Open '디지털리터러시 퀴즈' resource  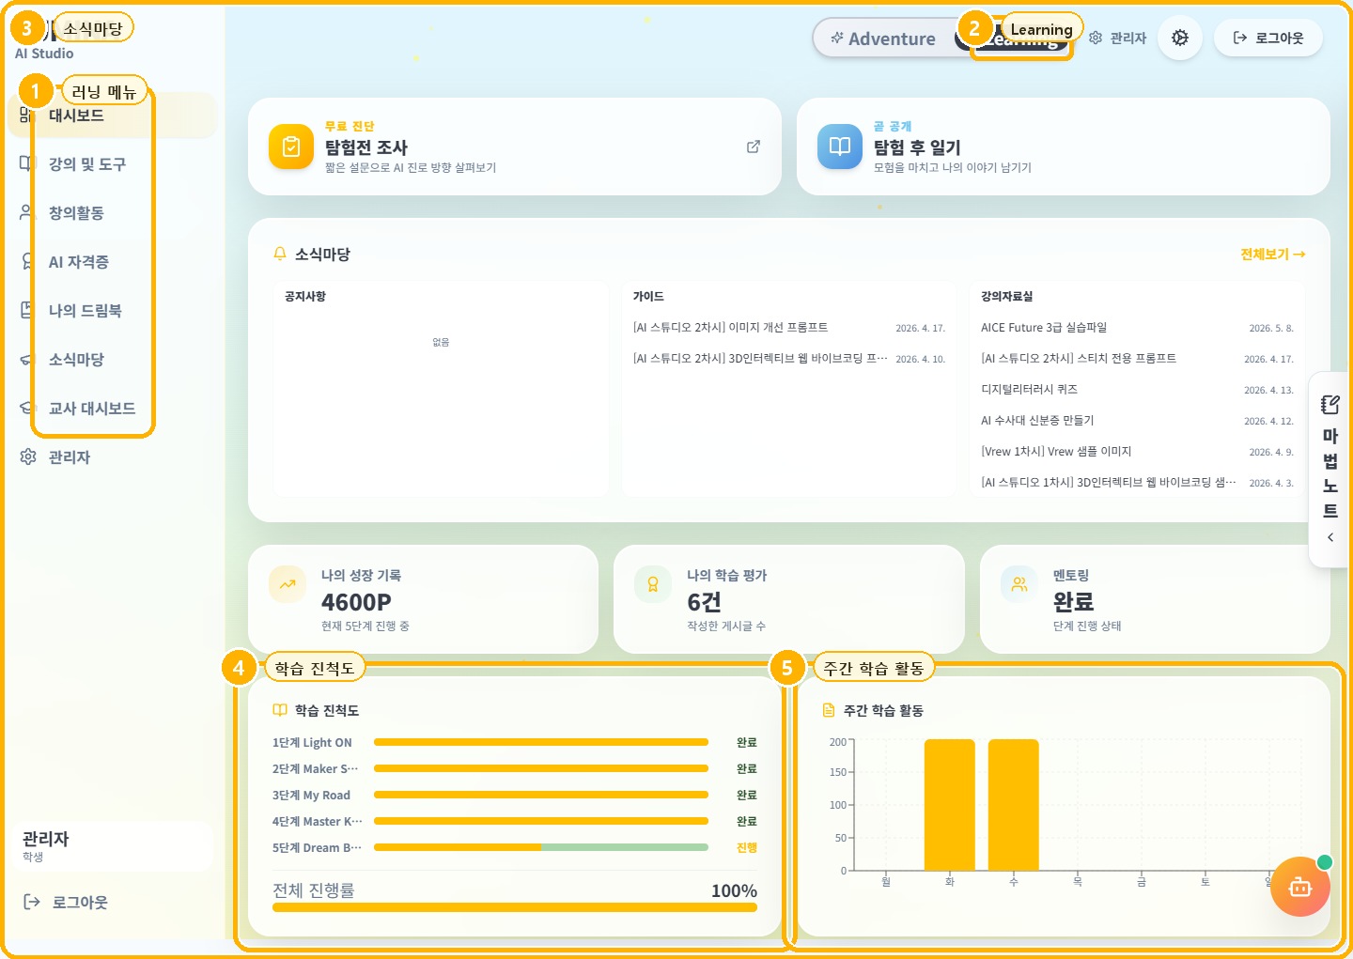[x=1137, y=390]
